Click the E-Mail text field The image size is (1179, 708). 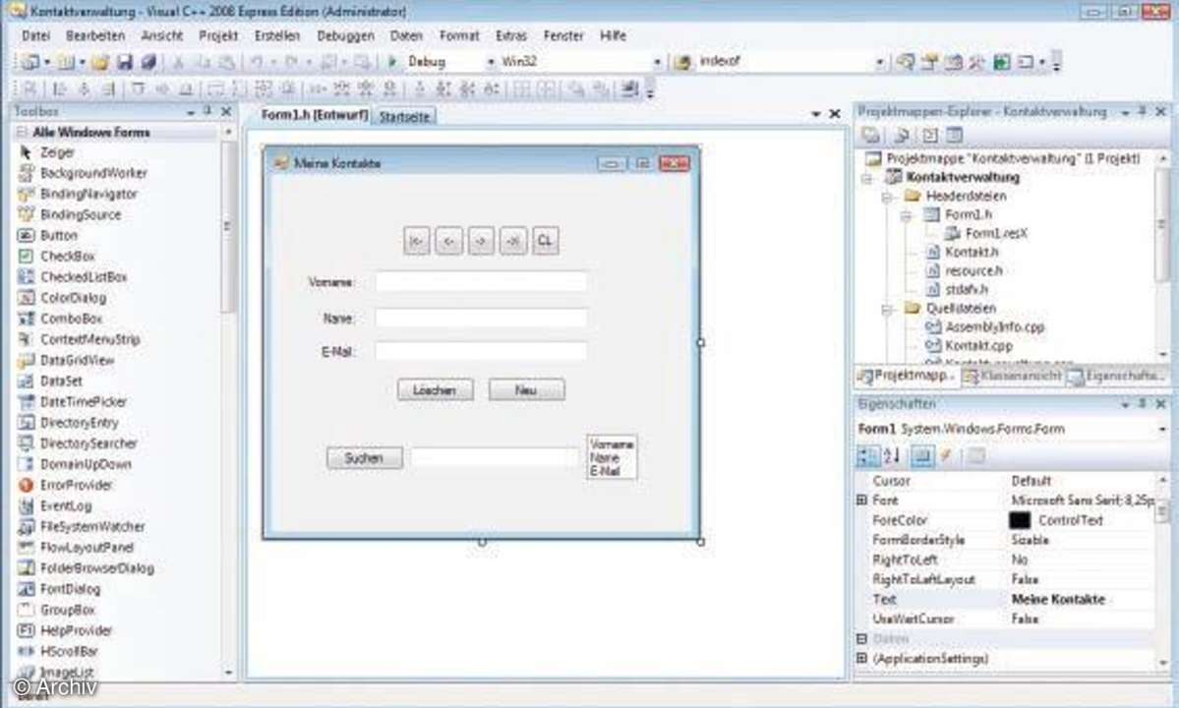[481, 351]
